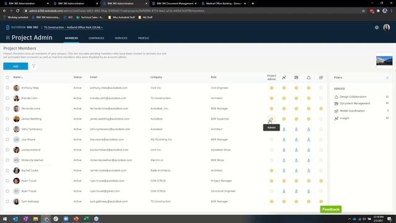Select the checkbox for Sam Galloway

click(7, 201)
